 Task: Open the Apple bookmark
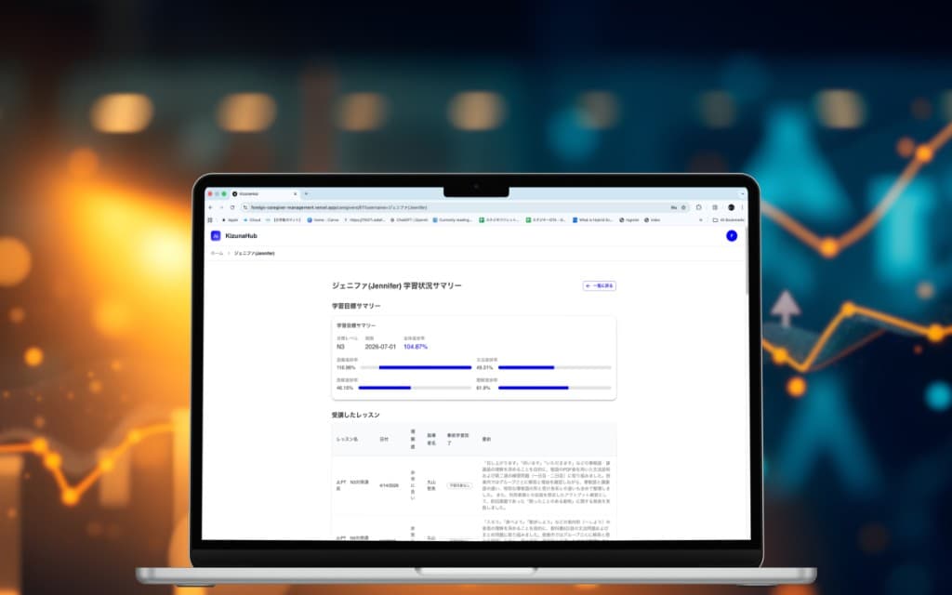click(230, 219)
